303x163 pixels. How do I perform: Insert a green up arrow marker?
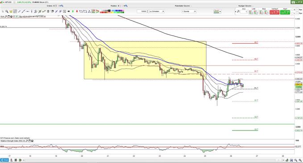(x=73, y=12)
